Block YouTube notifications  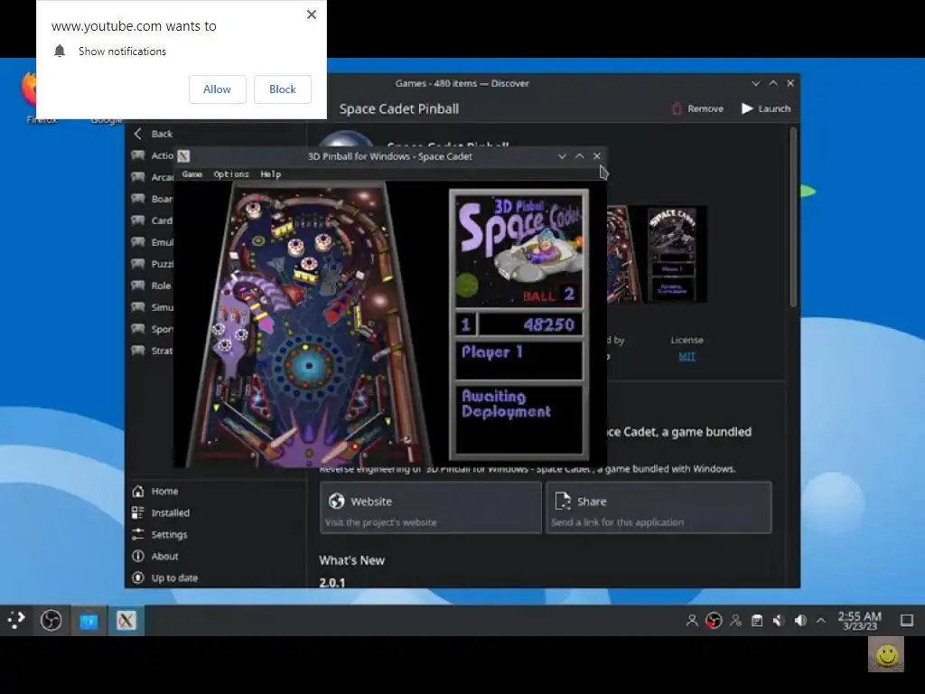[x=282, y=89]
